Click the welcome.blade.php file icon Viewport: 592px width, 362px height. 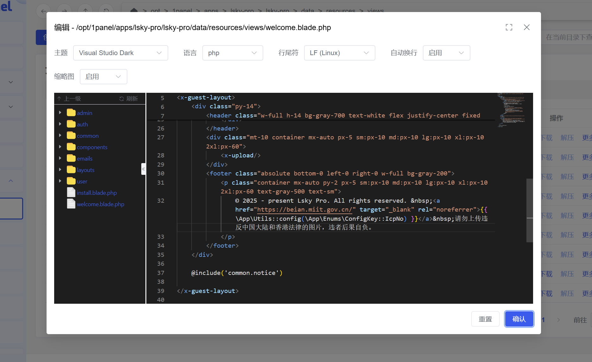[71, 204]
